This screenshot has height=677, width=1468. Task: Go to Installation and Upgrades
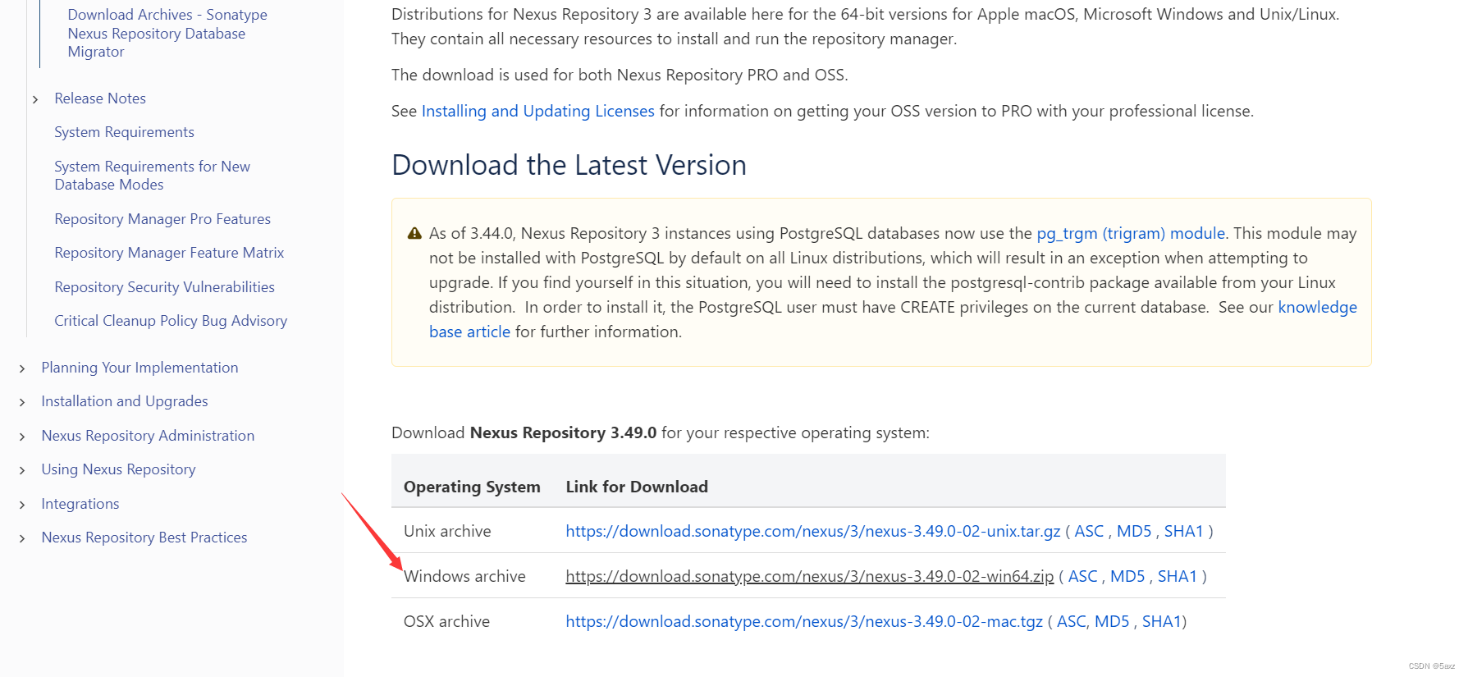[125, 401]
